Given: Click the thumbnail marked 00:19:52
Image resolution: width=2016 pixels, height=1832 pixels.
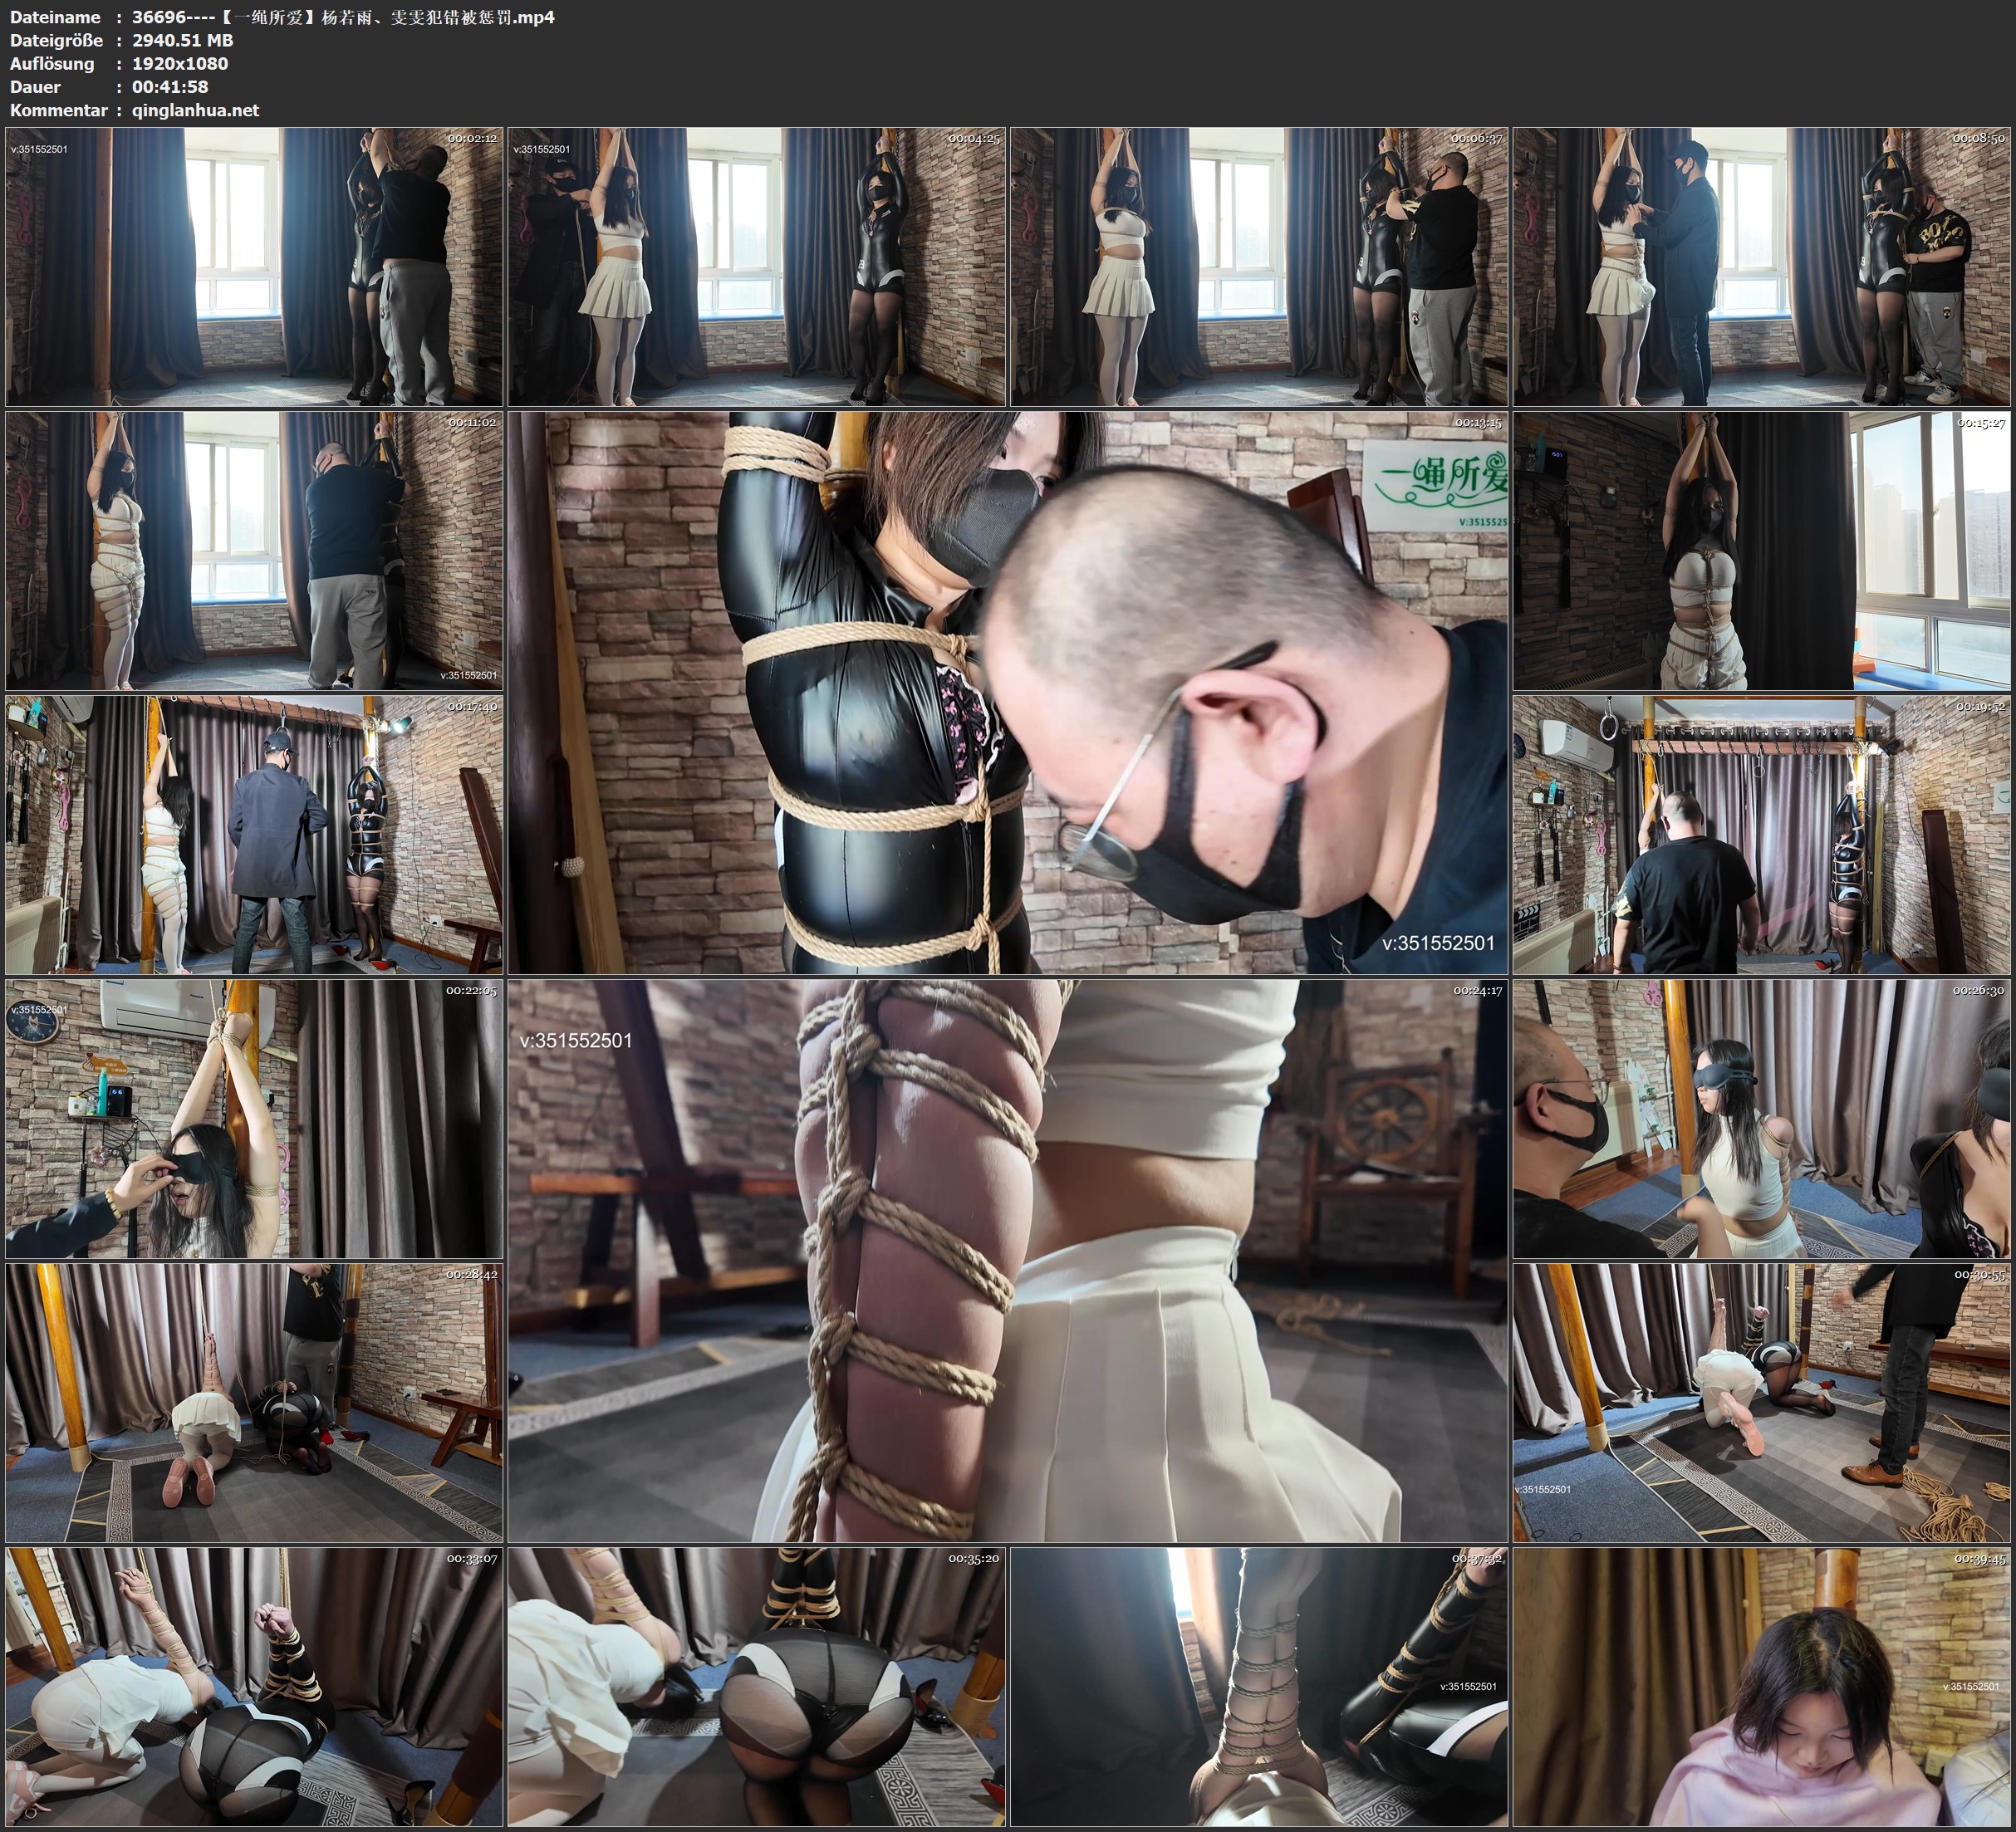Looking at the screenshot, I should [1761, 835].
